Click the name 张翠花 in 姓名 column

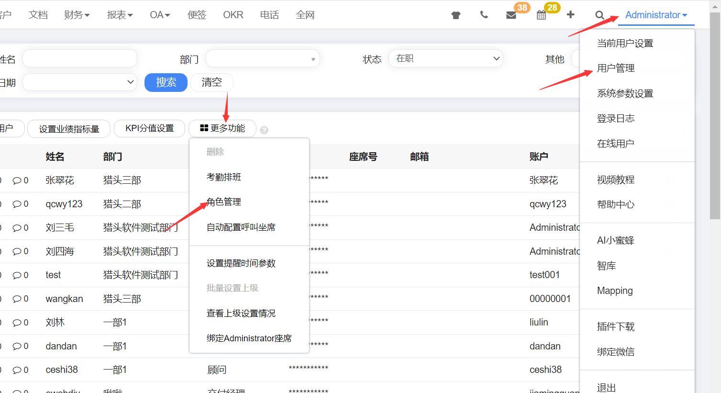point(60,180)
